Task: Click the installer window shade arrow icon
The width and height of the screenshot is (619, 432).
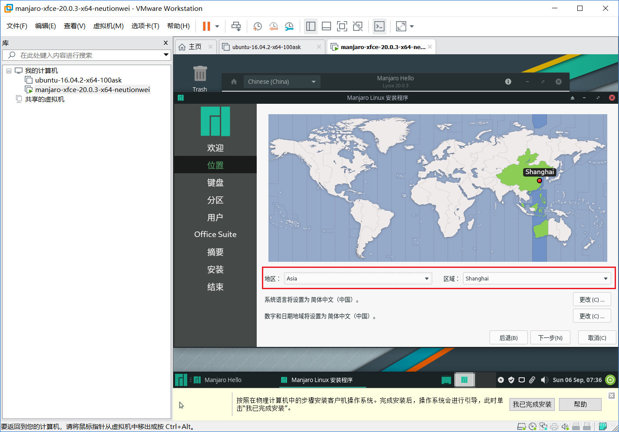Action: 573,98
